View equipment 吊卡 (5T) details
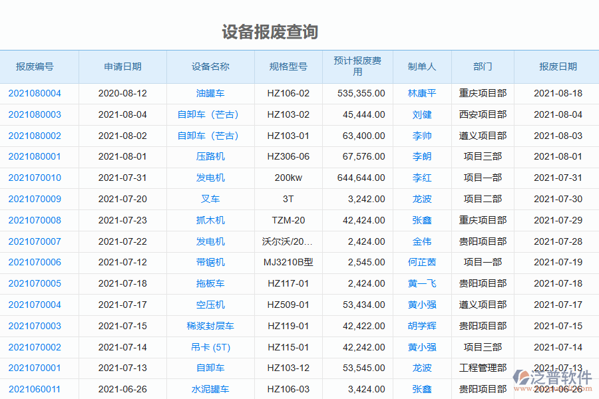 click(210, 346)
